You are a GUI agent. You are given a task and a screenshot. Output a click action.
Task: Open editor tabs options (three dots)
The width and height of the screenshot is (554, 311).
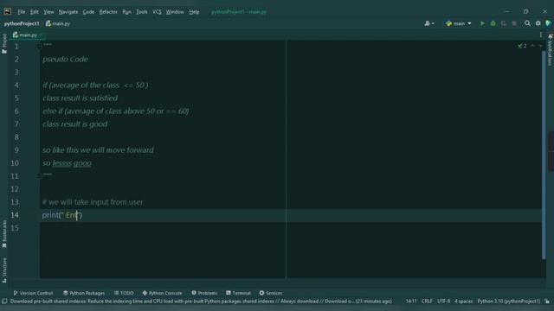(x=540, y=35)
